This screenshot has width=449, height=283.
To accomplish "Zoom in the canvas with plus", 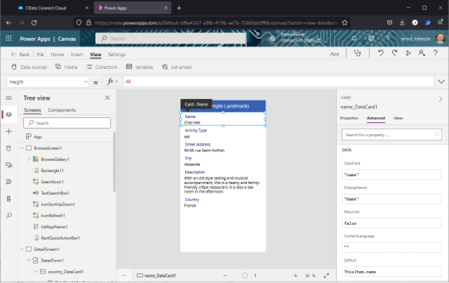I will (x=296, y=276).
